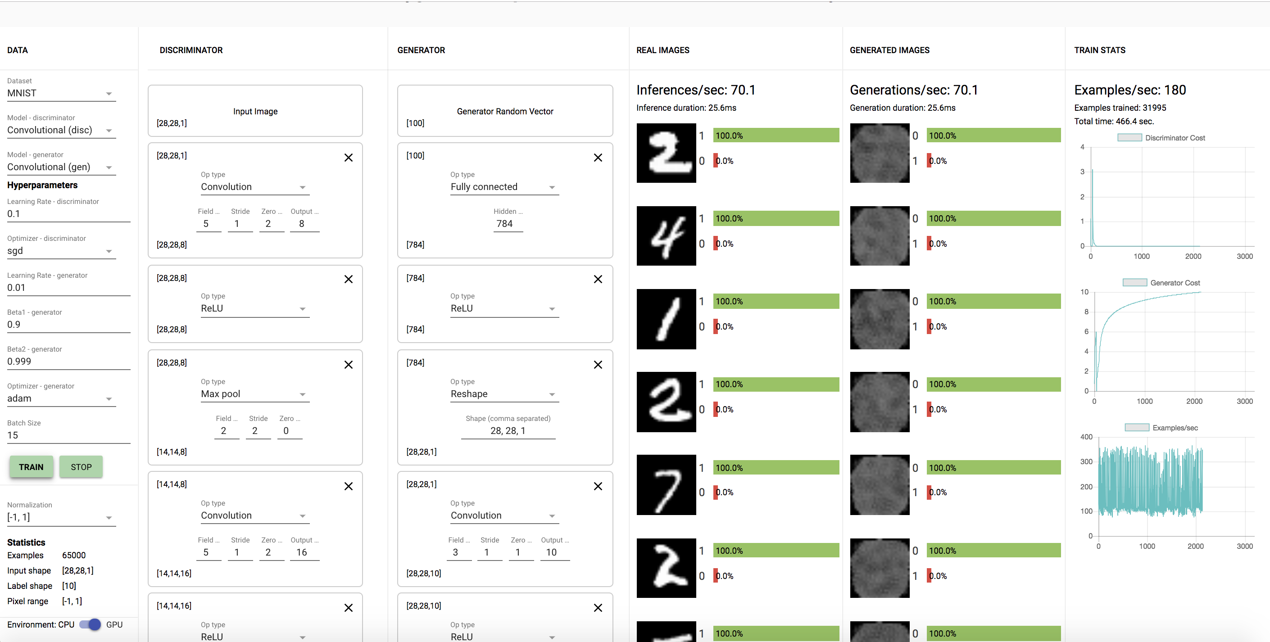Edit the Beta2 generator 0.999 field
Image resolution: width=1270 pixels, height=642 pixels.
click(x=68, y=362)
